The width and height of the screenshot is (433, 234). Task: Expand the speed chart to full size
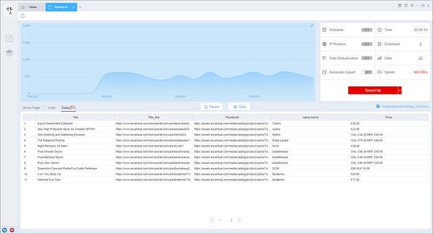(x=311, y=26)
